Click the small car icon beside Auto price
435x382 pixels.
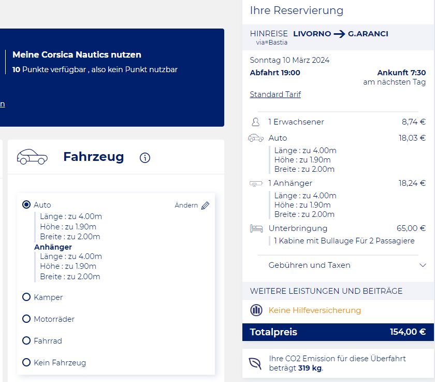tap(256, 138)
